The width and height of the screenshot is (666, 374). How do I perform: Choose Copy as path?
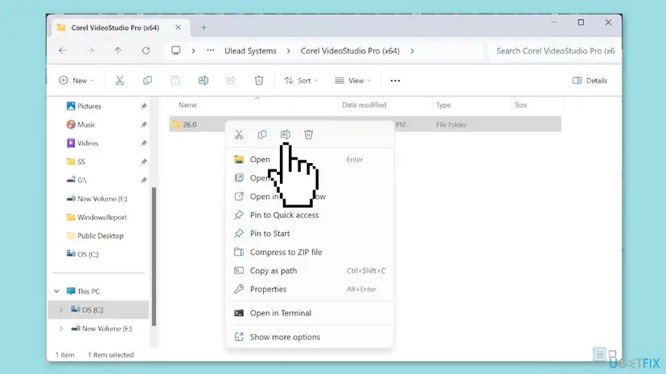(309, 270)
